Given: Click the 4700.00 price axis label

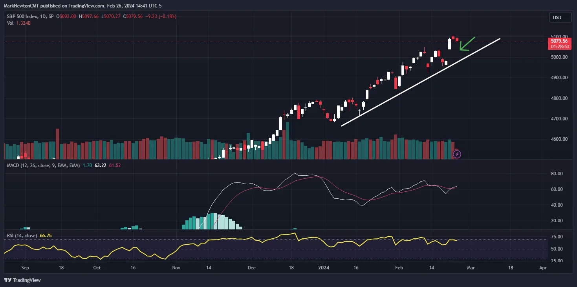Looking at the screenshot, I should [559, 118].
